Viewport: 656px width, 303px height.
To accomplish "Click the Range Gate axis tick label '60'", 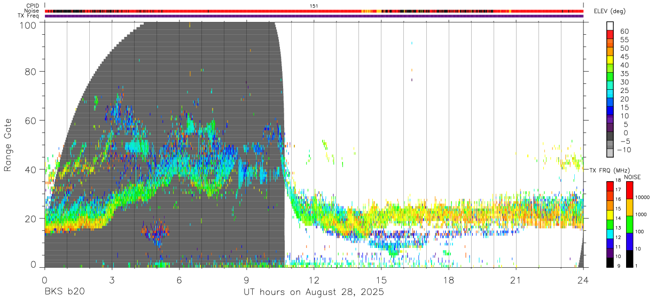I will 30,120.
